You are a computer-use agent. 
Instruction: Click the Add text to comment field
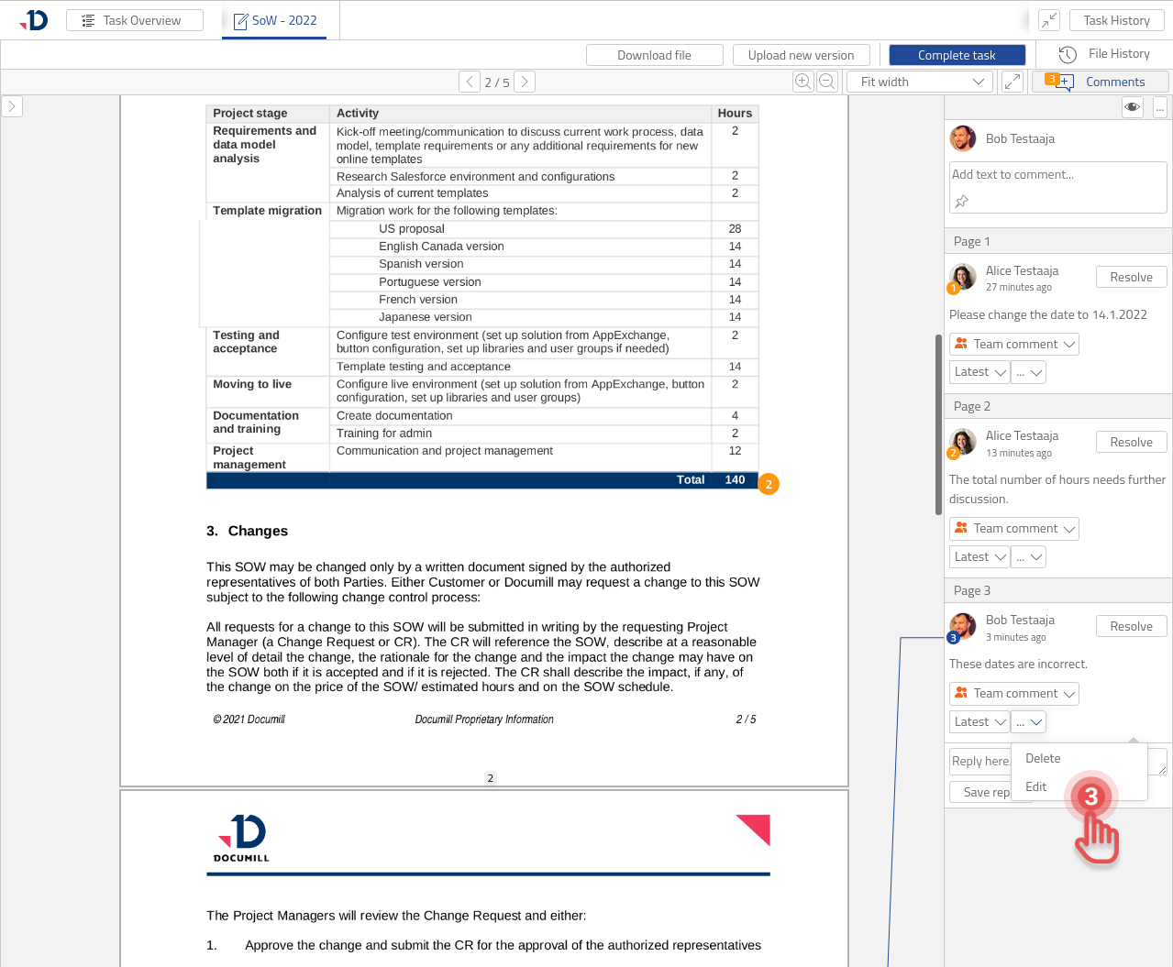[x=1057, y=175]
